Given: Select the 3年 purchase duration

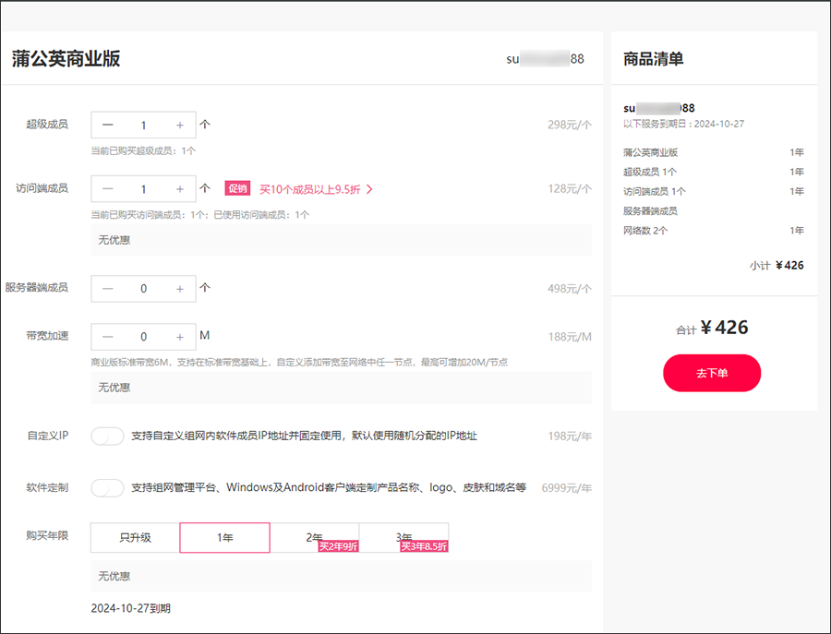Looking at the screenshot, I should [x=403, y=538].
